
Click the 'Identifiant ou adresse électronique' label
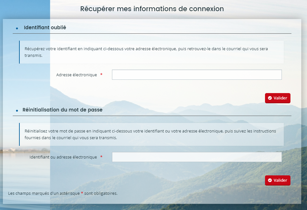pyautogui.click(x=63, y=157)
